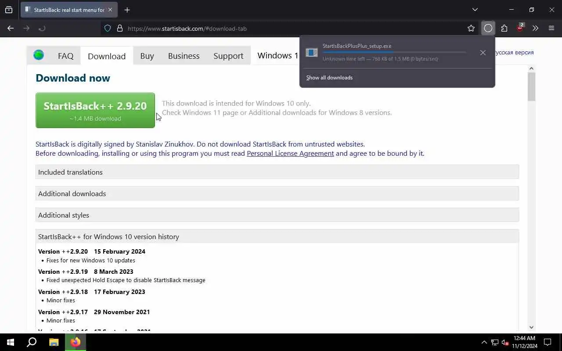
Task: Open the uBlock Origin extension icon
Action: pyautogui.click(x=520, y=28)
